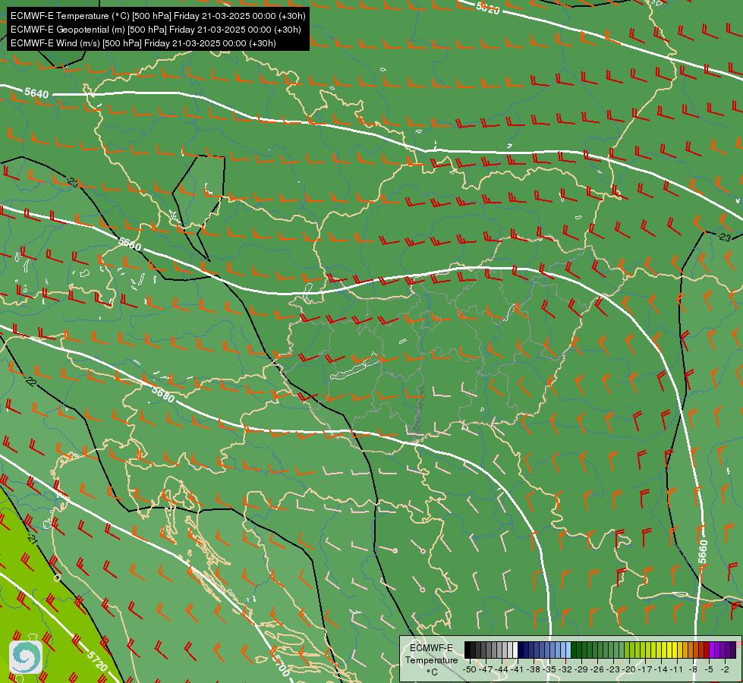Click the 5620 geopotential contour label

(x=487, y=8)
